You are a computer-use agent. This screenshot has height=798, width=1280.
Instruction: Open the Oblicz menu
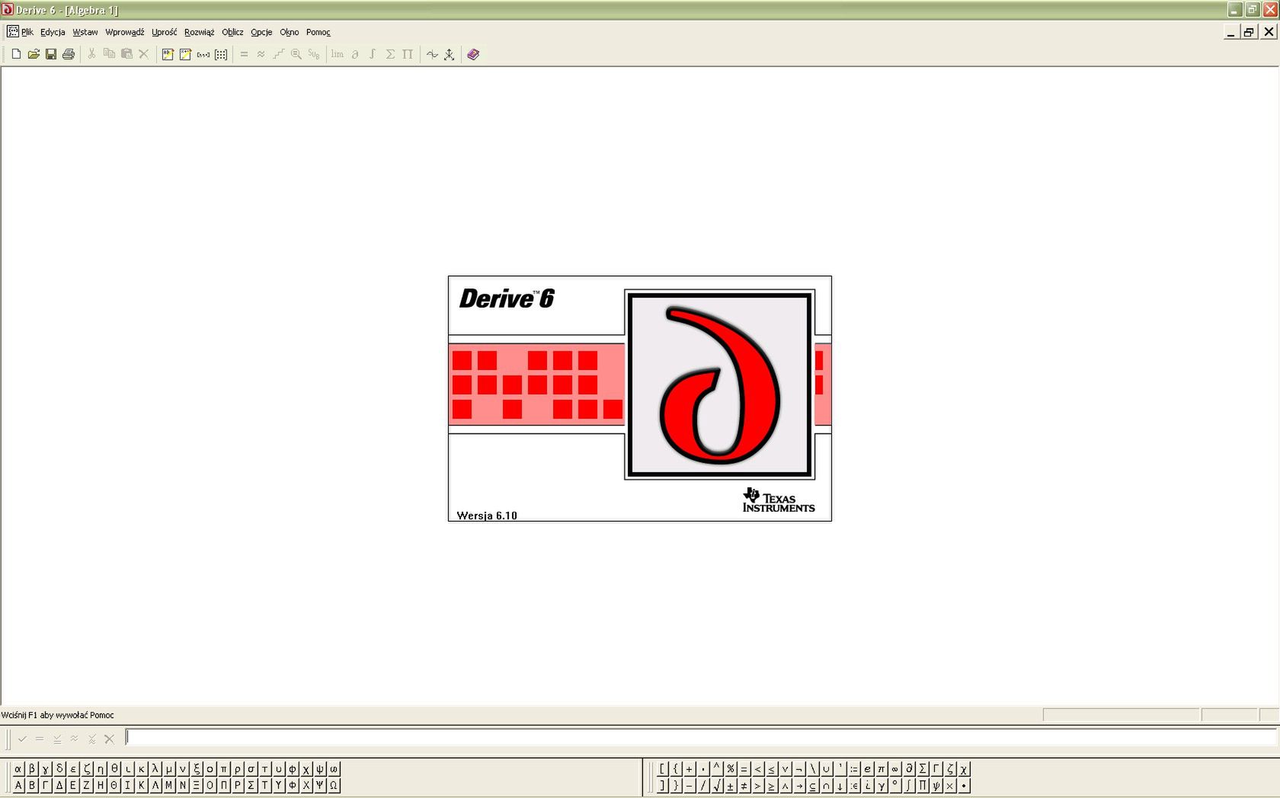pos(232,32)
